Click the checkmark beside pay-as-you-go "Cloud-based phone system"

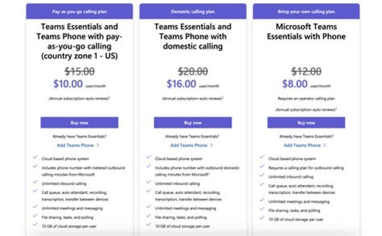point(34,157)
